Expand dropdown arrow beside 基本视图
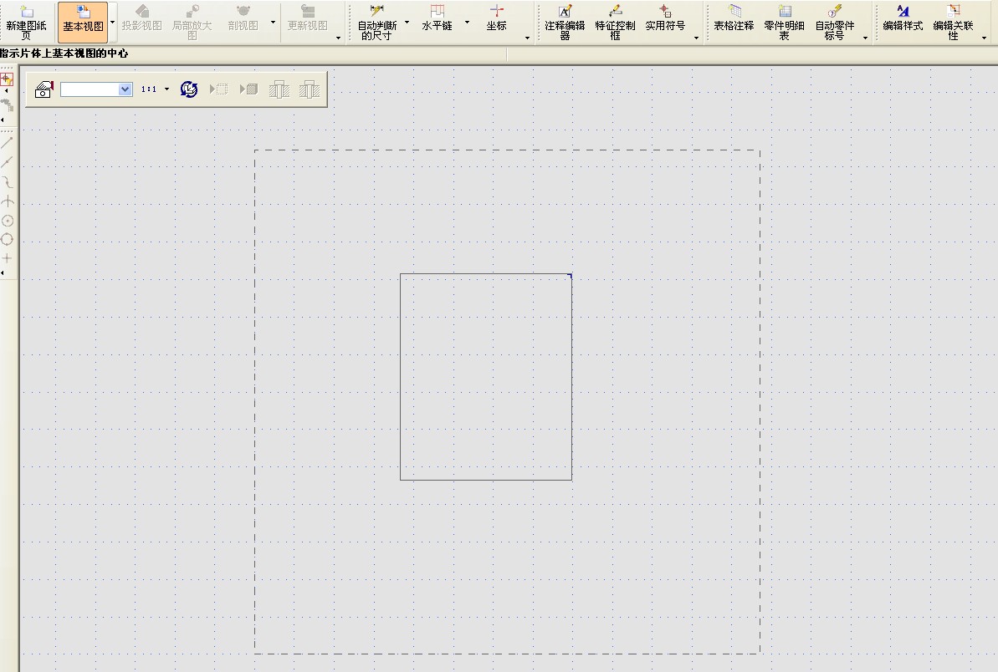 click(x=113, y=22)
